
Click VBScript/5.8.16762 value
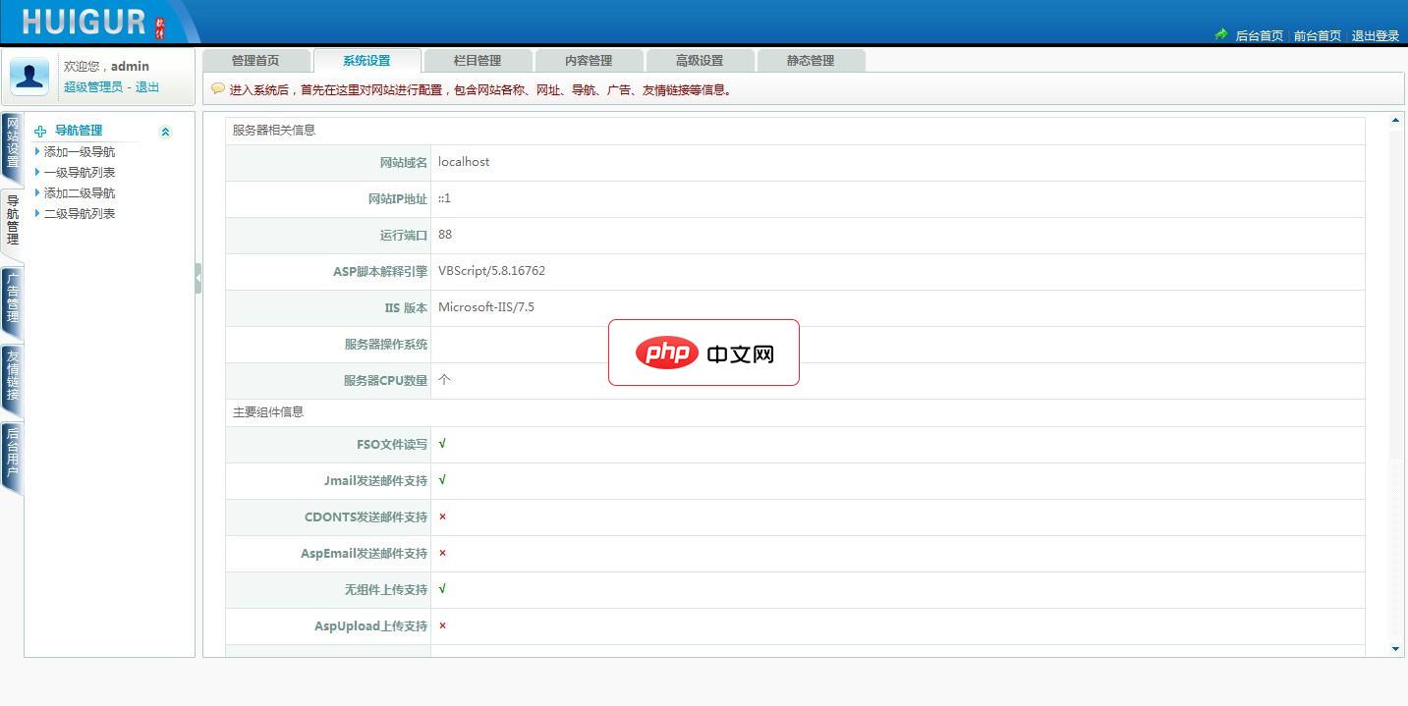point(491,271)
